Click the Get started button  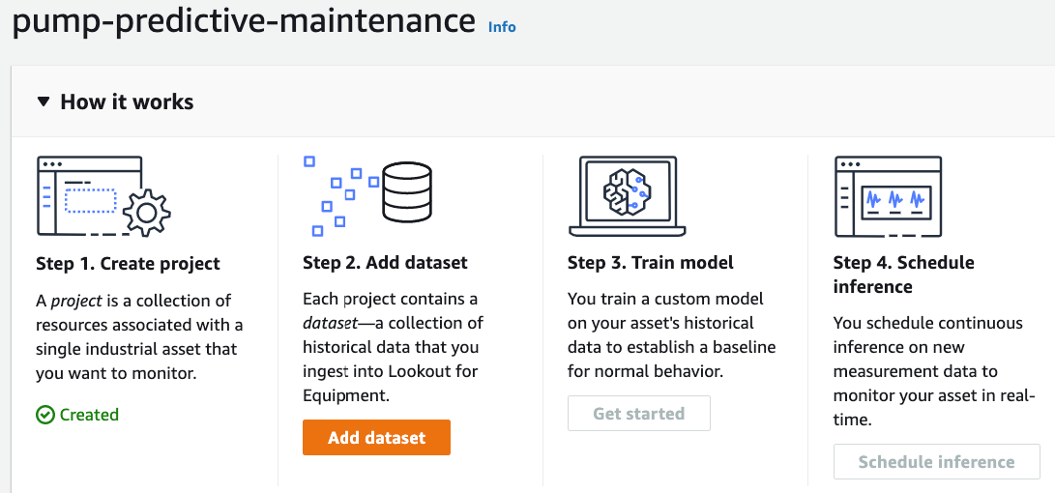tap(638, 414)
